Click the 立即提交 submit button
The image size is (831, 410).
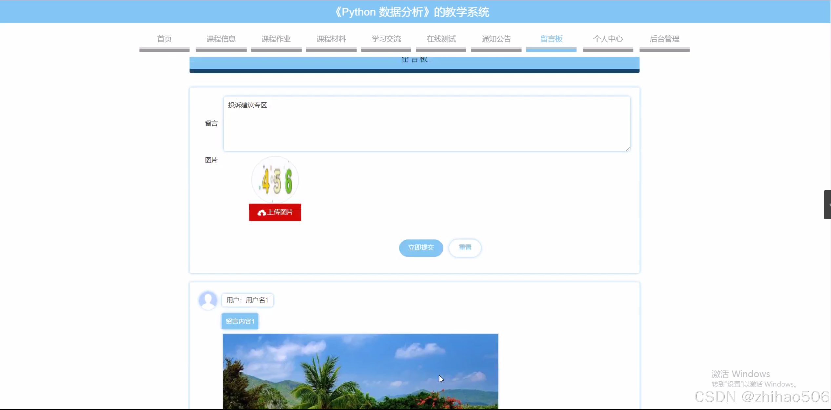421,248
